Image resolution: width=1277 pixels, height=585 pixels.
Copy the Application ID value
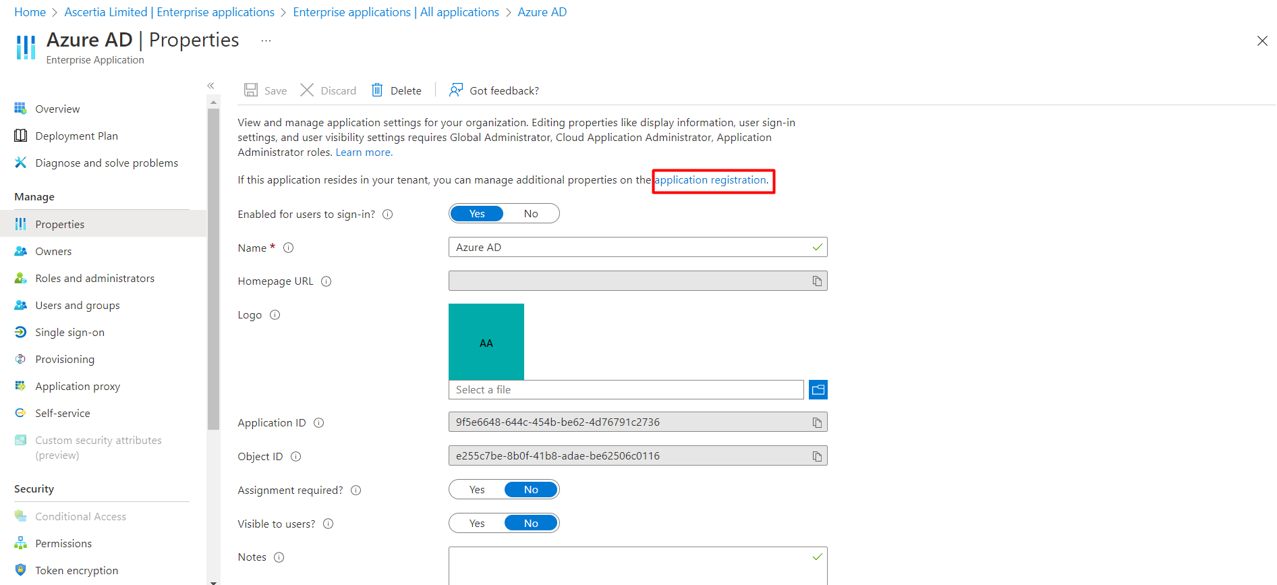tap(817, 422)
